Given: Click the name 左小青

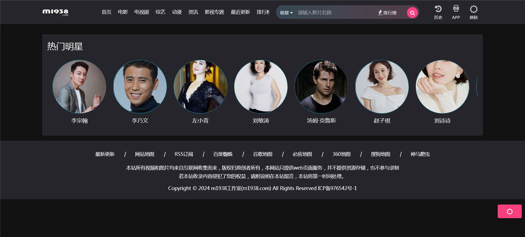Looking at the screenshot, I should click(200, 121).
